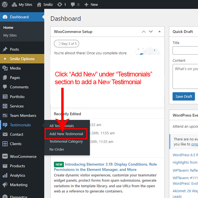Click the comments bubble icon in admin bar
Image resolution: width=198 pixels, height=198 pixels.
coord(73,4)
